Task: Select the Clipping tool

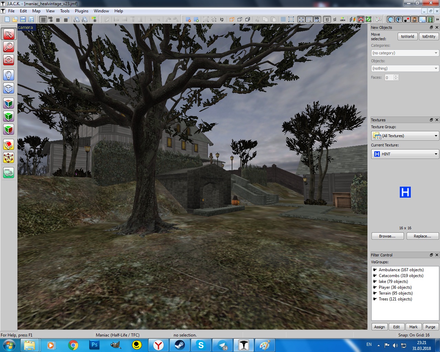Action: coord(9,145)
